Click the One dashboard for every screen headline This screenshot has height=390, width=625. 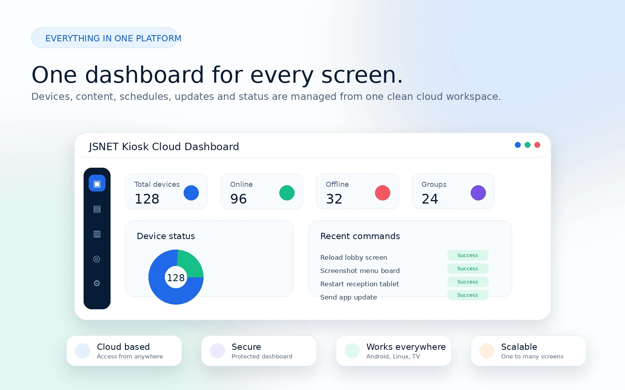[217, 74]
